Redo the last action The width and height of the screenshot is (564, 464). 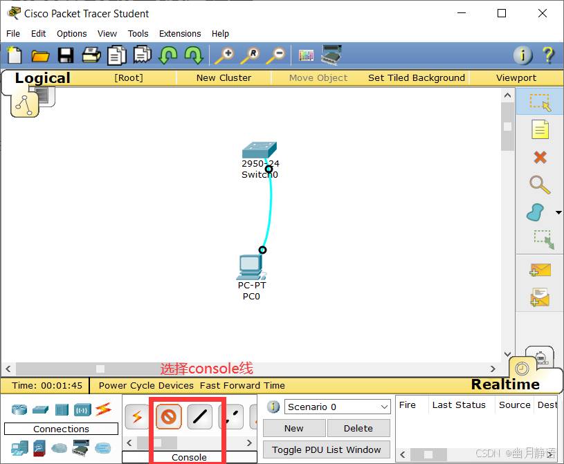tap(194, 56)
